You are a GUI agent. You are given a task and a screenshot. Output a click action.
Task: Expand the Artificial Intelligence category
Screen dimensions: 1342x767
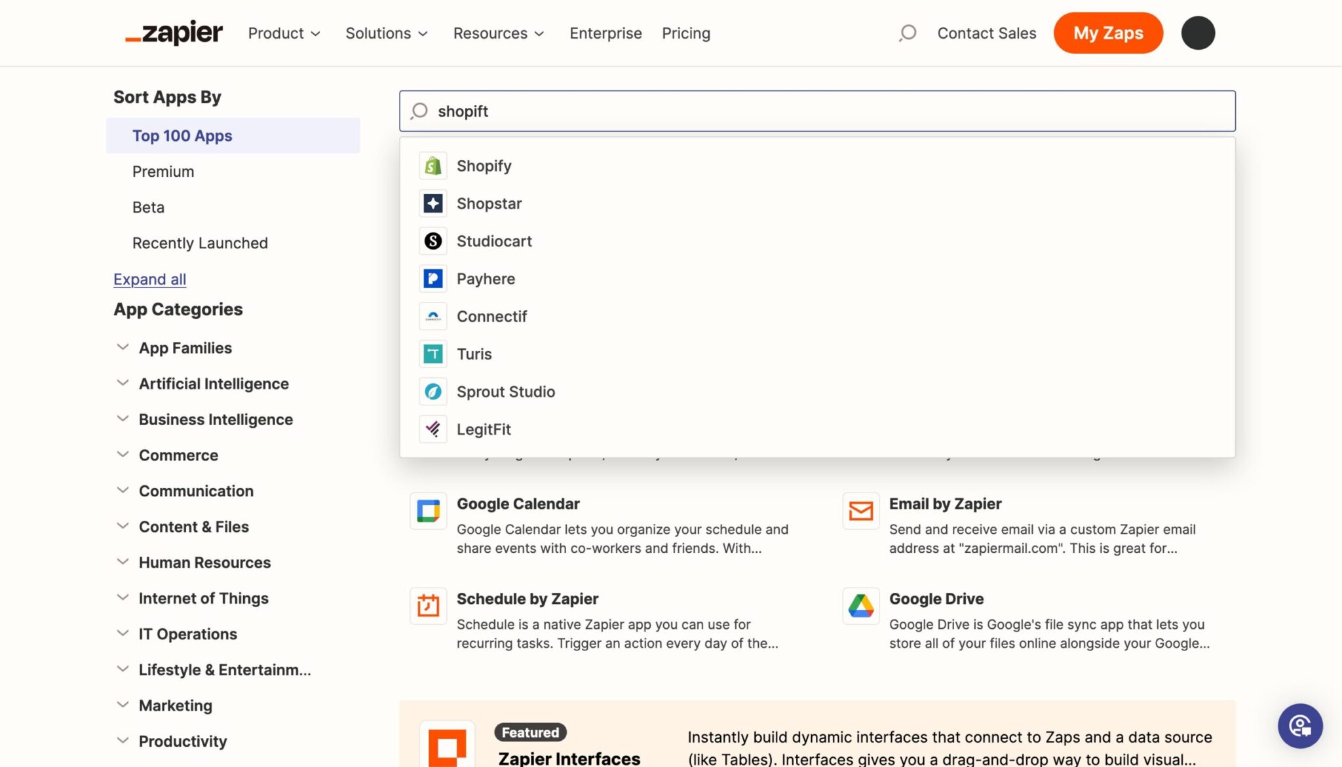pos(214,383)
